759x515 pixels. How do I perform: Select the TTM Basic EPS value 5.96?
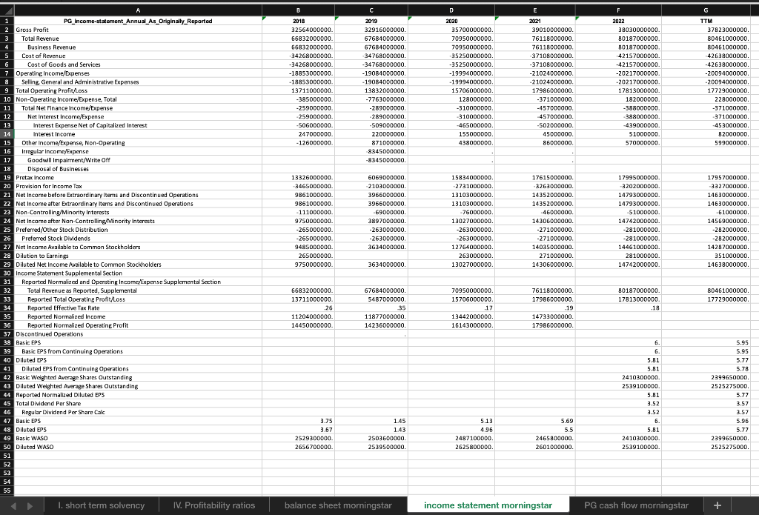point(704,420)
